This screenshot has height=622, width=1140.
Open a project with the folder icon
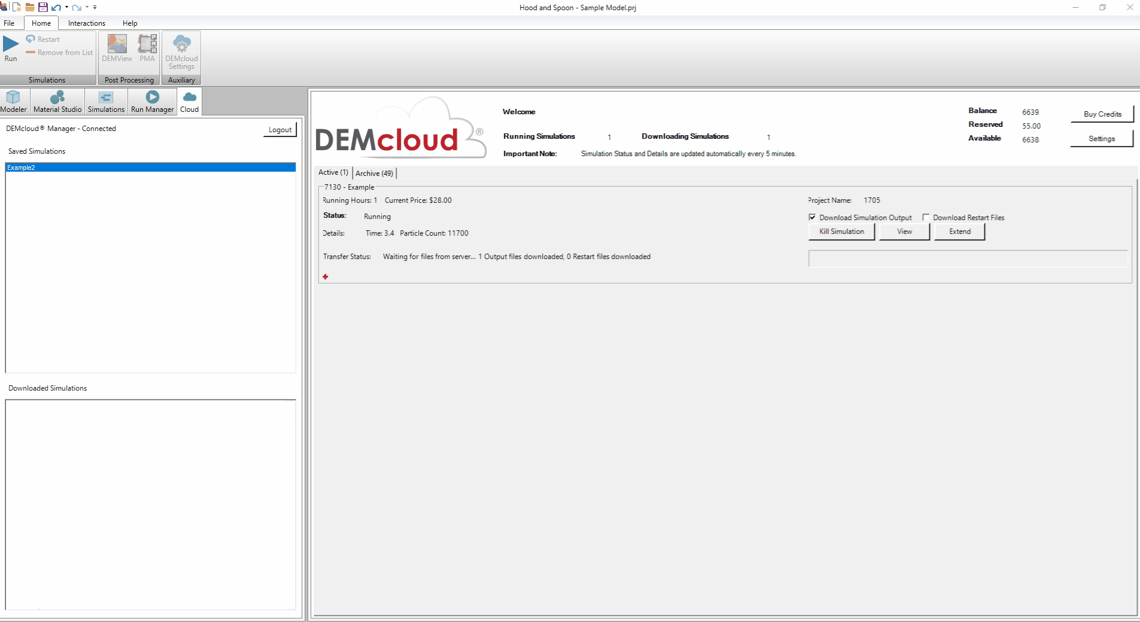pyautogui.click(x=29, y=7)
